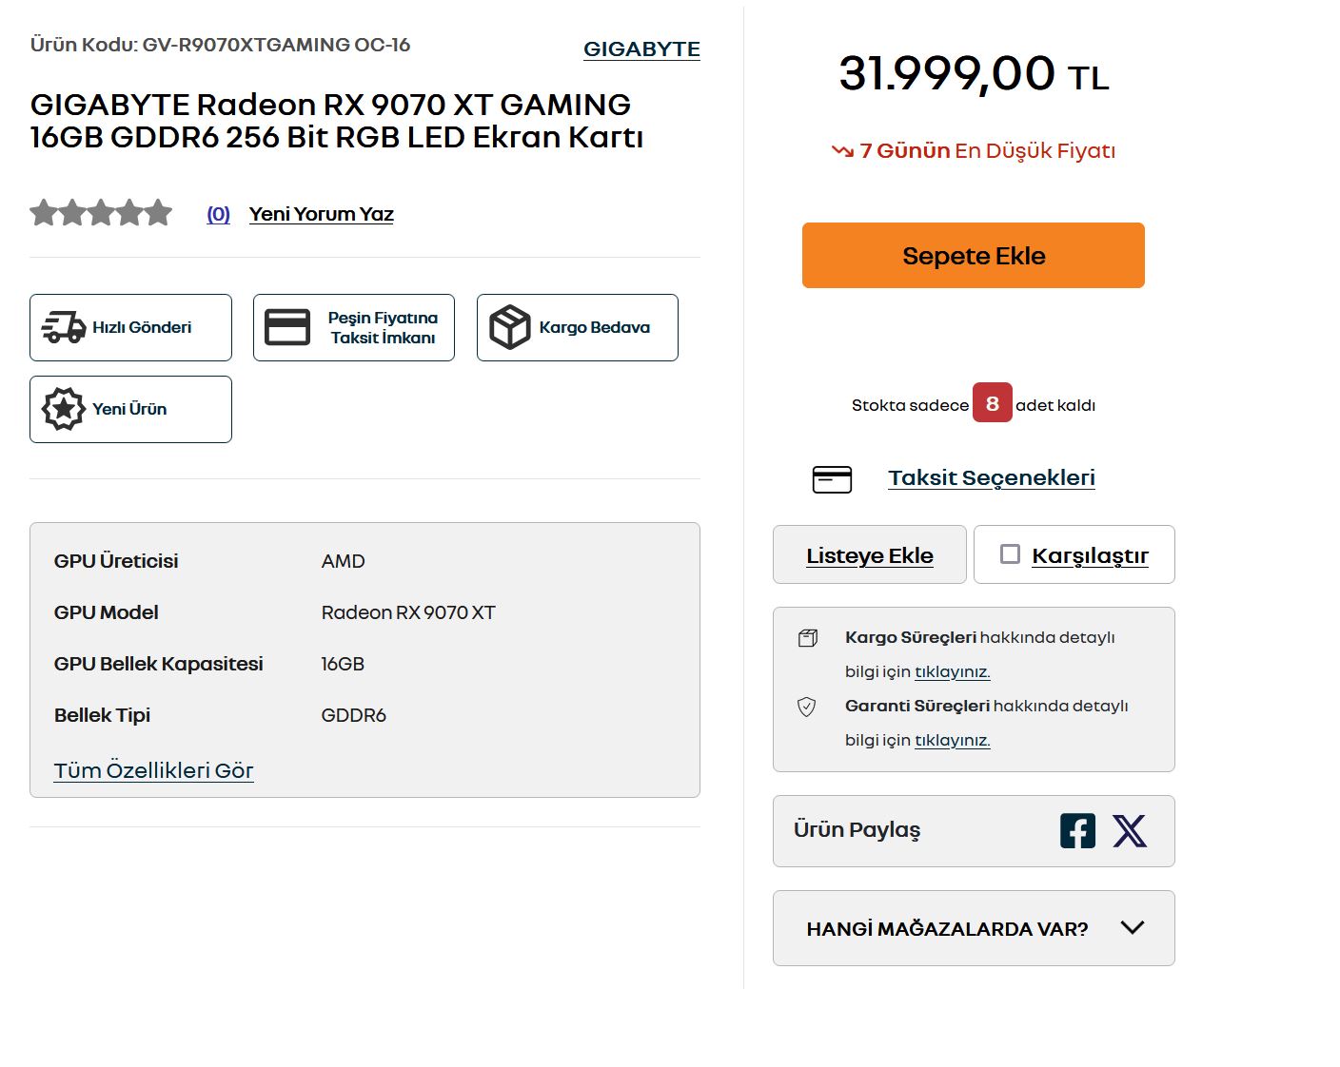This screenshot has height=1067, width=1340.
Task: Click Yeni Yorum Yaz link
Action: click(x=322, y=214)
